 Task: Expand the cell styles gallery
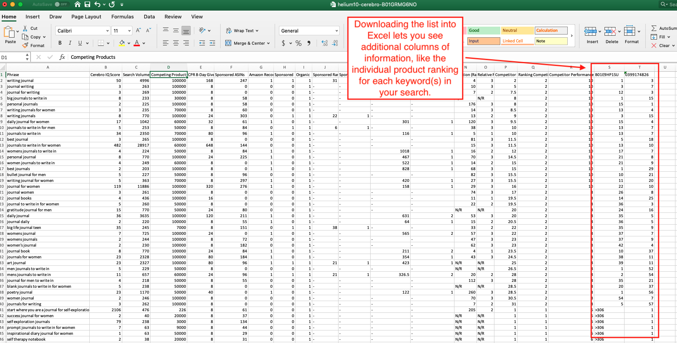(572, 36)
